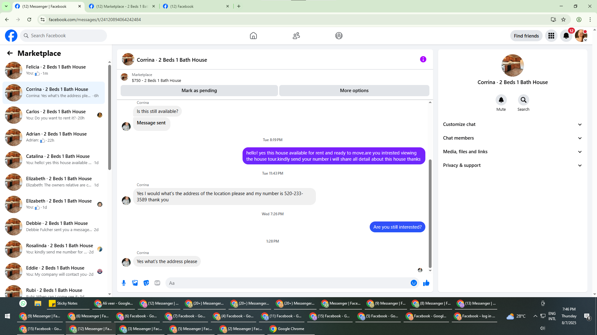Click the chat list scrollbar
The height and width of the screenshot is (335, 597).
(x=109, y=117)
